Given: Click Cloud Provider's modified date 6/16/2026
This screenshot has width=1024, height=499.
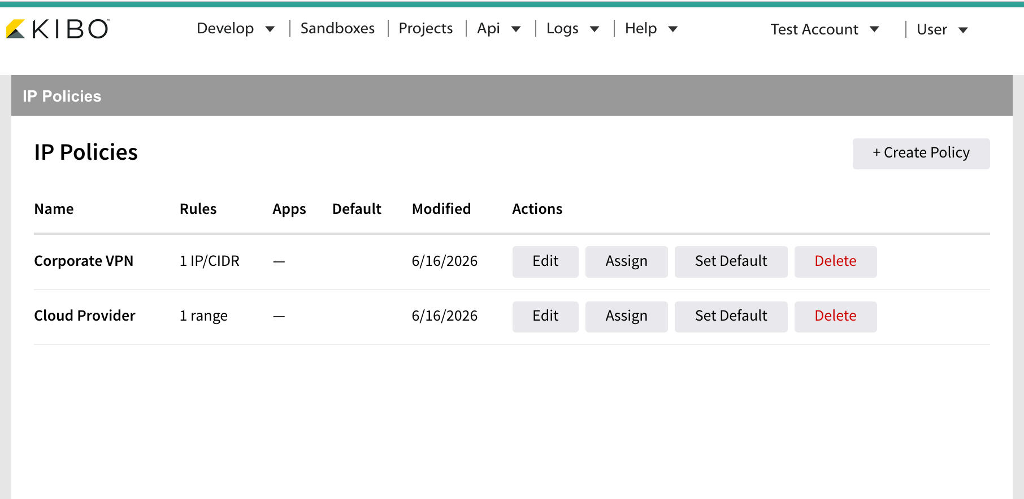Looking at the screenshot, I should 445,316.
